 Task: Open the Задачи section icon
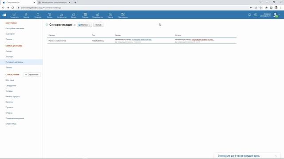point(110,15)
